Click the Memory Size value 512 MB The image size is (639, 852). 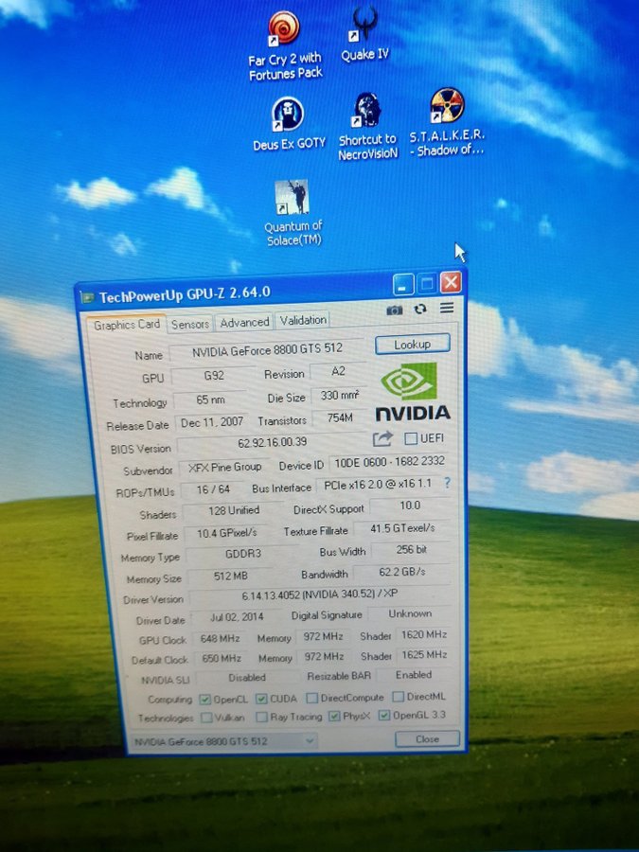click(230, 576)
